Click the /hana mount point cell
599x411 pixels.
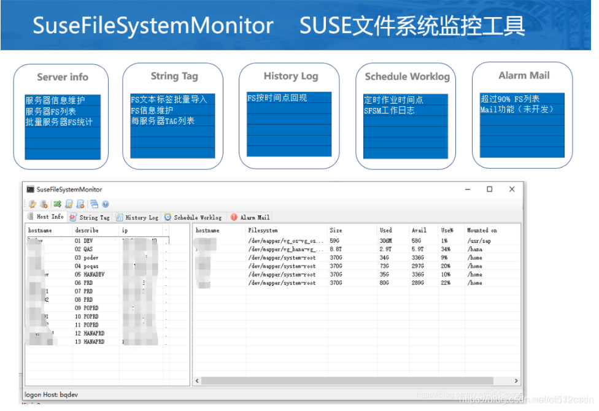tap(474, 250)
